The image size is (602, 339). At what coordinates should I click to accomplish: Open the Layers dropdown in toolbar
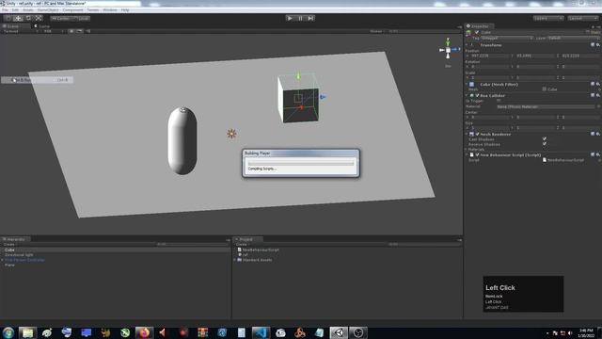click(x=547, y=18)
